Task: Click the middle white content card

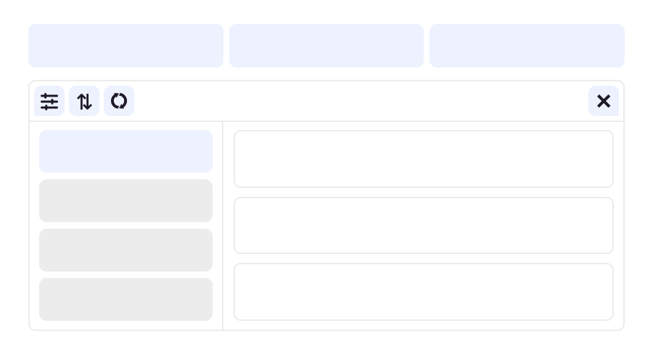Action: (x=424, y=225)
